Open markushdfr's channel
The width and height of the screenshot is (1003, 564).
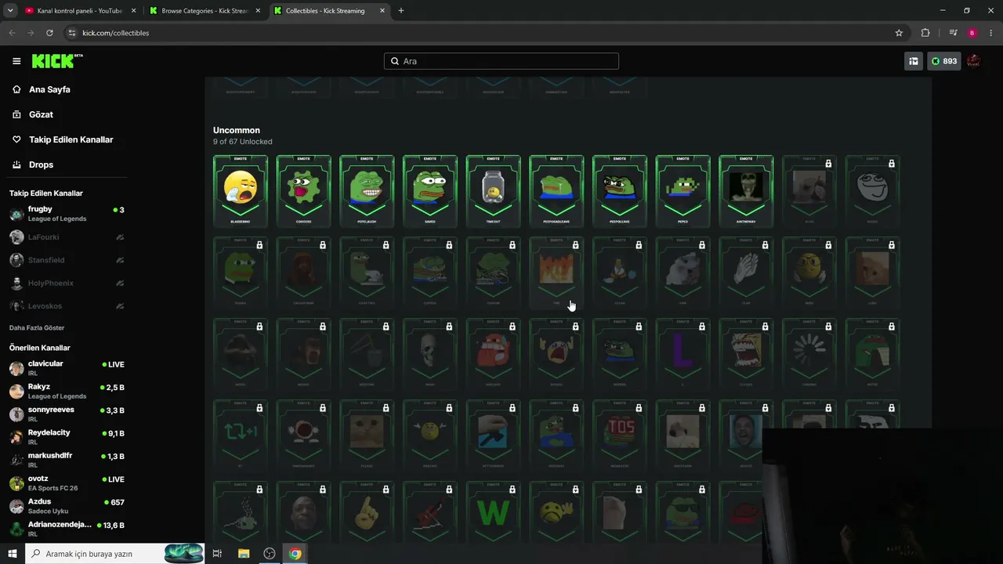click(x=67, y=460)
